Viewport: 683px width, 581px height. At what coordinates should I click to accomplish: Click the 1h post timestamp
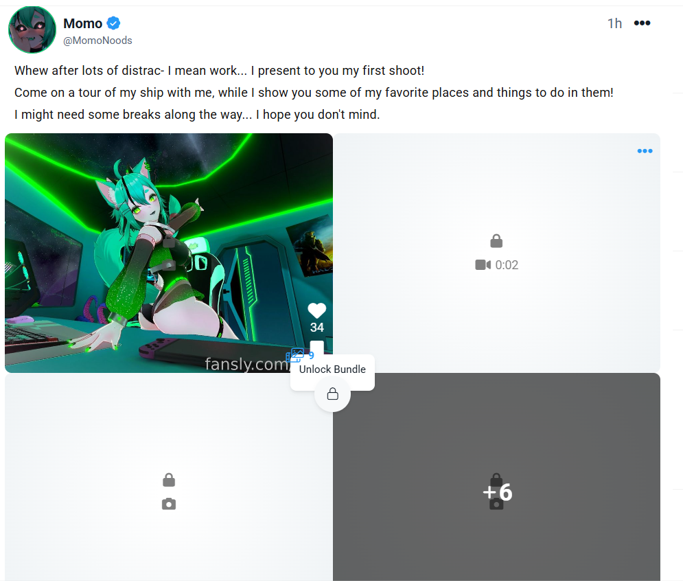point(614,23)
